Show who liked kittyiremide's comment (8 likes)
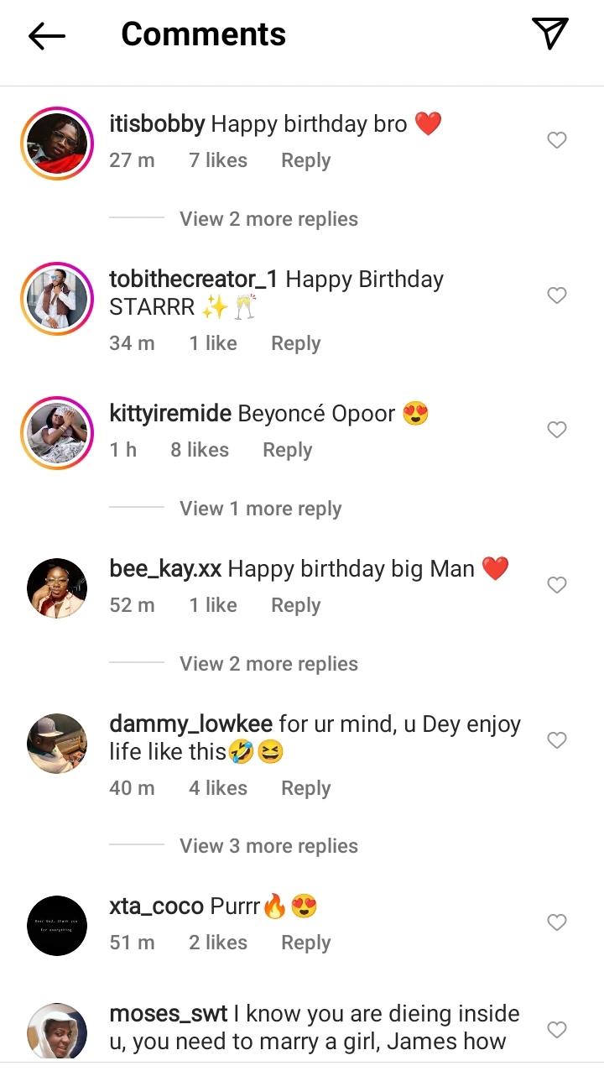 tap(200, 450)
